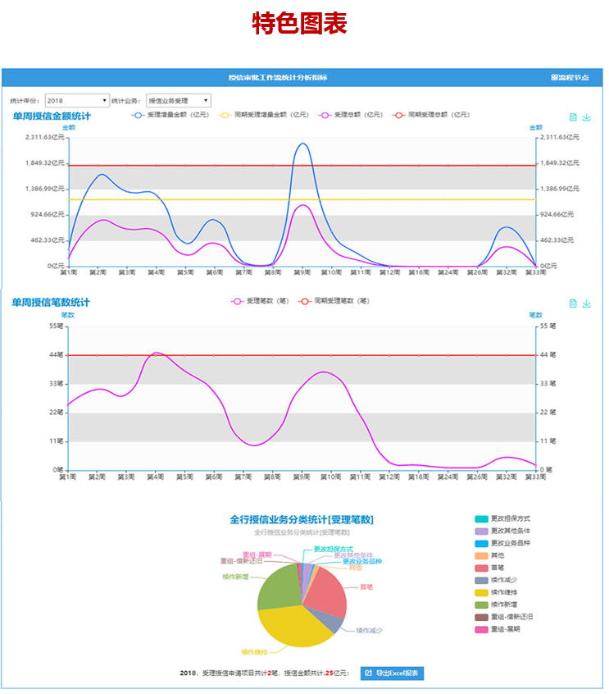This screenshot has height=694, width=609.
Task: Click 第9周 label on amount chart axis
Action: [x=302, y=272]
